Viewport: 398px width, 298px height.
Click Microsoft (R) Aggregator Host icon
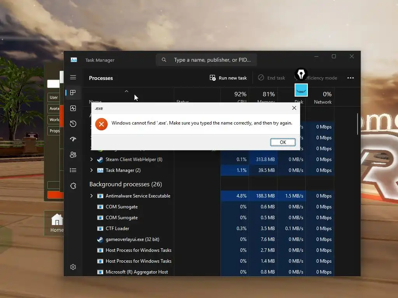click(100, 272)
